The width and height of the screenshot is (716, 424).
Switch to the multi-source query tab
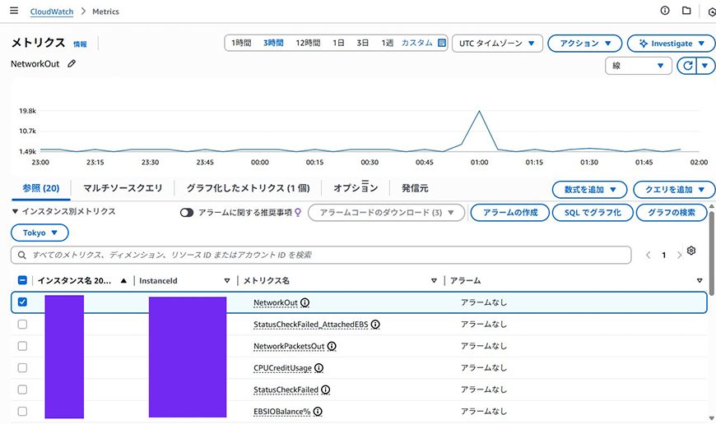[123, 188]
